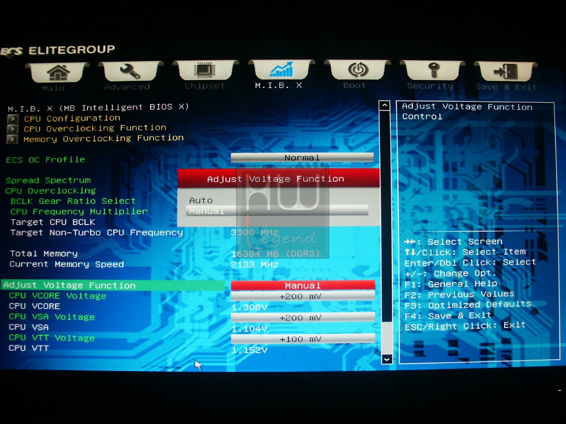
Task: Click the Chipset tab label
Action: pyautogui.click(x=205, y=86)
